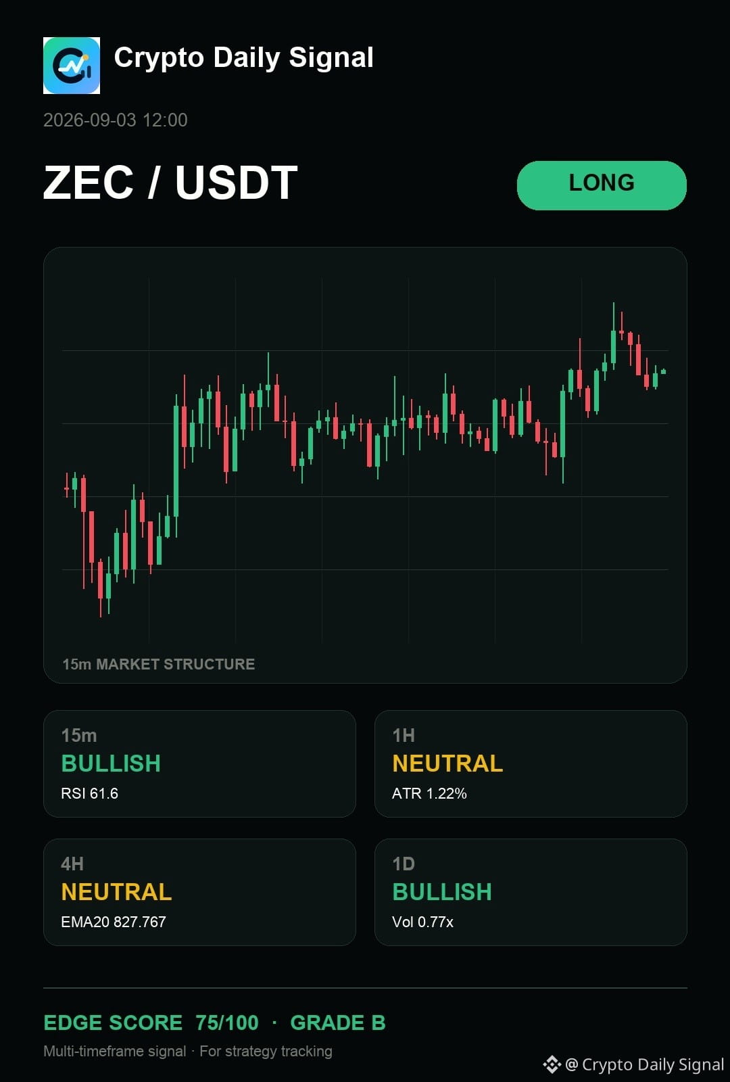This screenshot has height=1082, width=730.
Task: Open the 15m BULLISH timeframe card
Action: [x=199, y=763]
